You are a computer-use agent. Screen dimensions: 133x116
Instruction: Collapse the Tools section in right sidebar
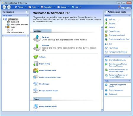tap(129, 56)
